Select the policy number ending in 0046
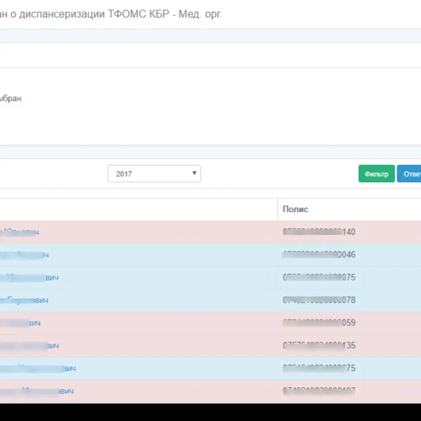This screenshot has width=421, height=421. point(319,254)
